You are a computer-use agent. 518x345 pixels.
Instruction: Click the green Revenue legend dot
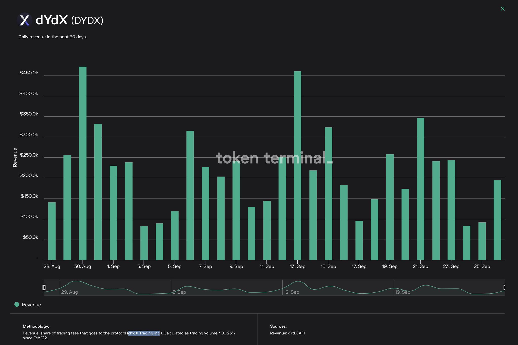tap(17, 304)
